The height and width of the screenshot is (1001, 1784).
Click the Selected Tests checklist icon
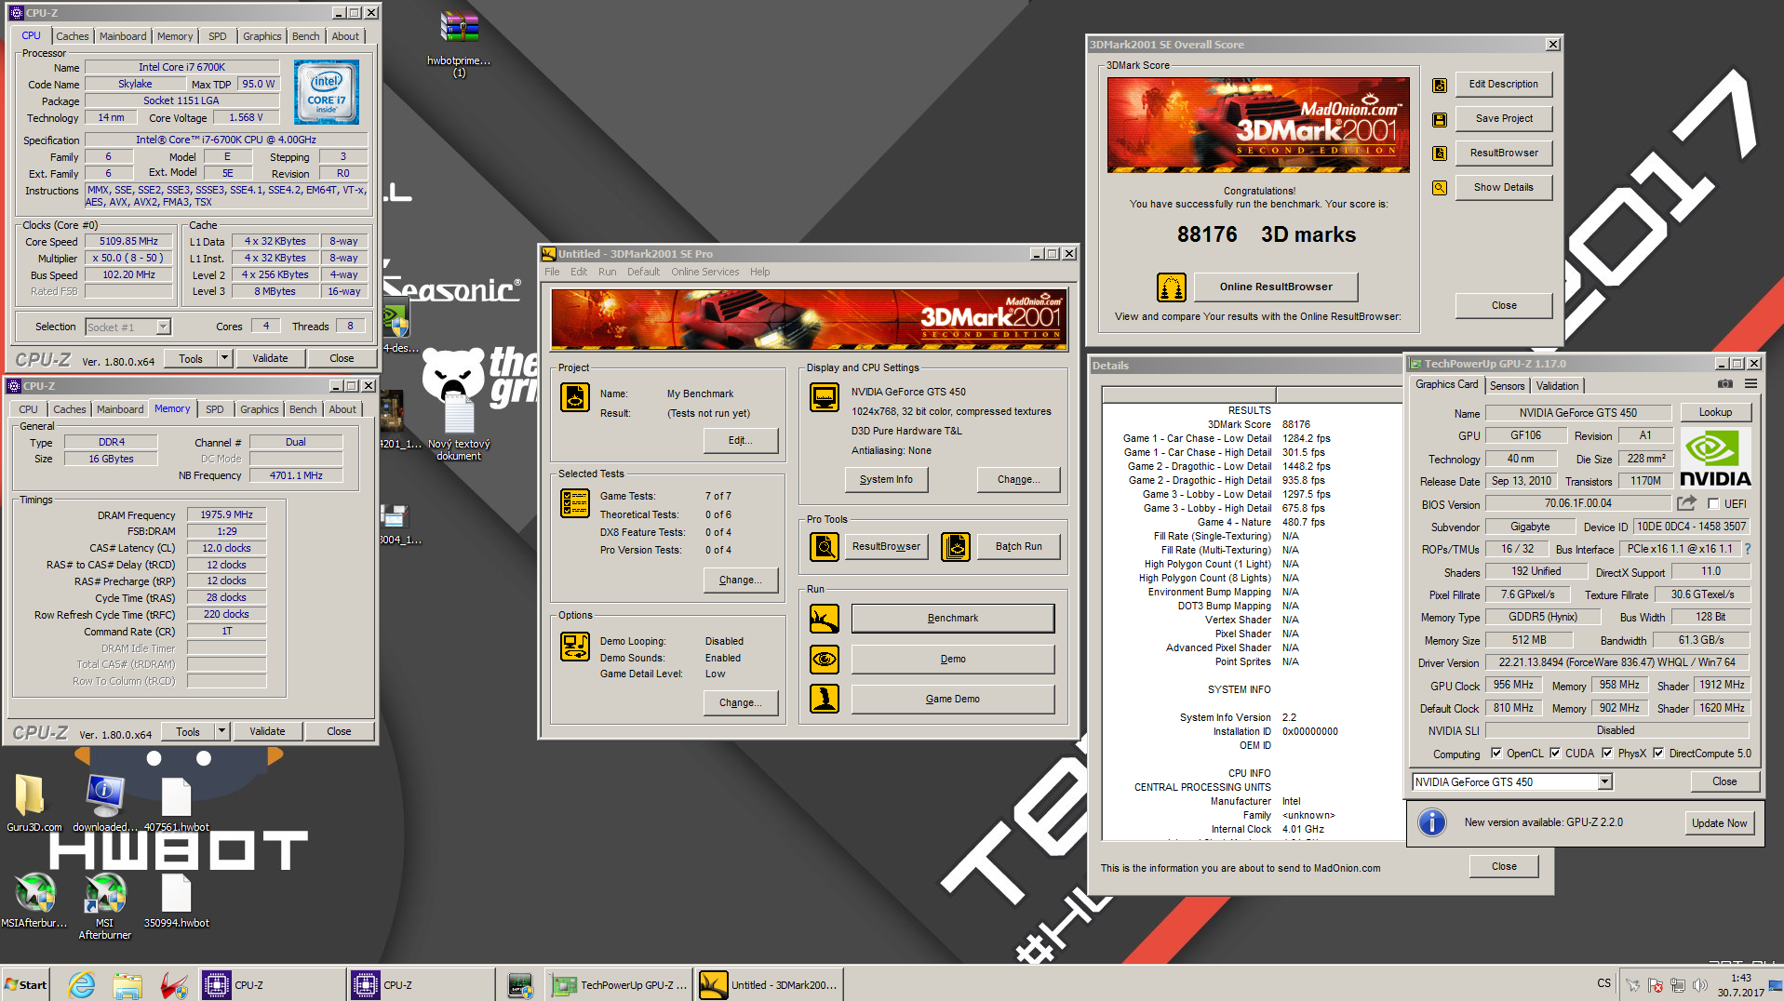pyautogui.click(x=574, y=503)
